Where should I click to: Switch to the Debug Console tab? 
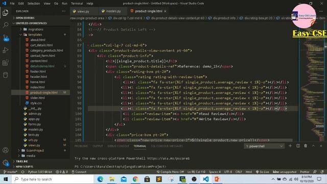click(118, 146)
